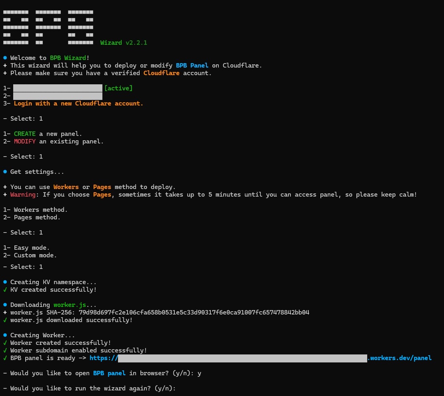Click the BPB ASCII art logo
Screen dimensions: 444x396
(x=48, y=28)
